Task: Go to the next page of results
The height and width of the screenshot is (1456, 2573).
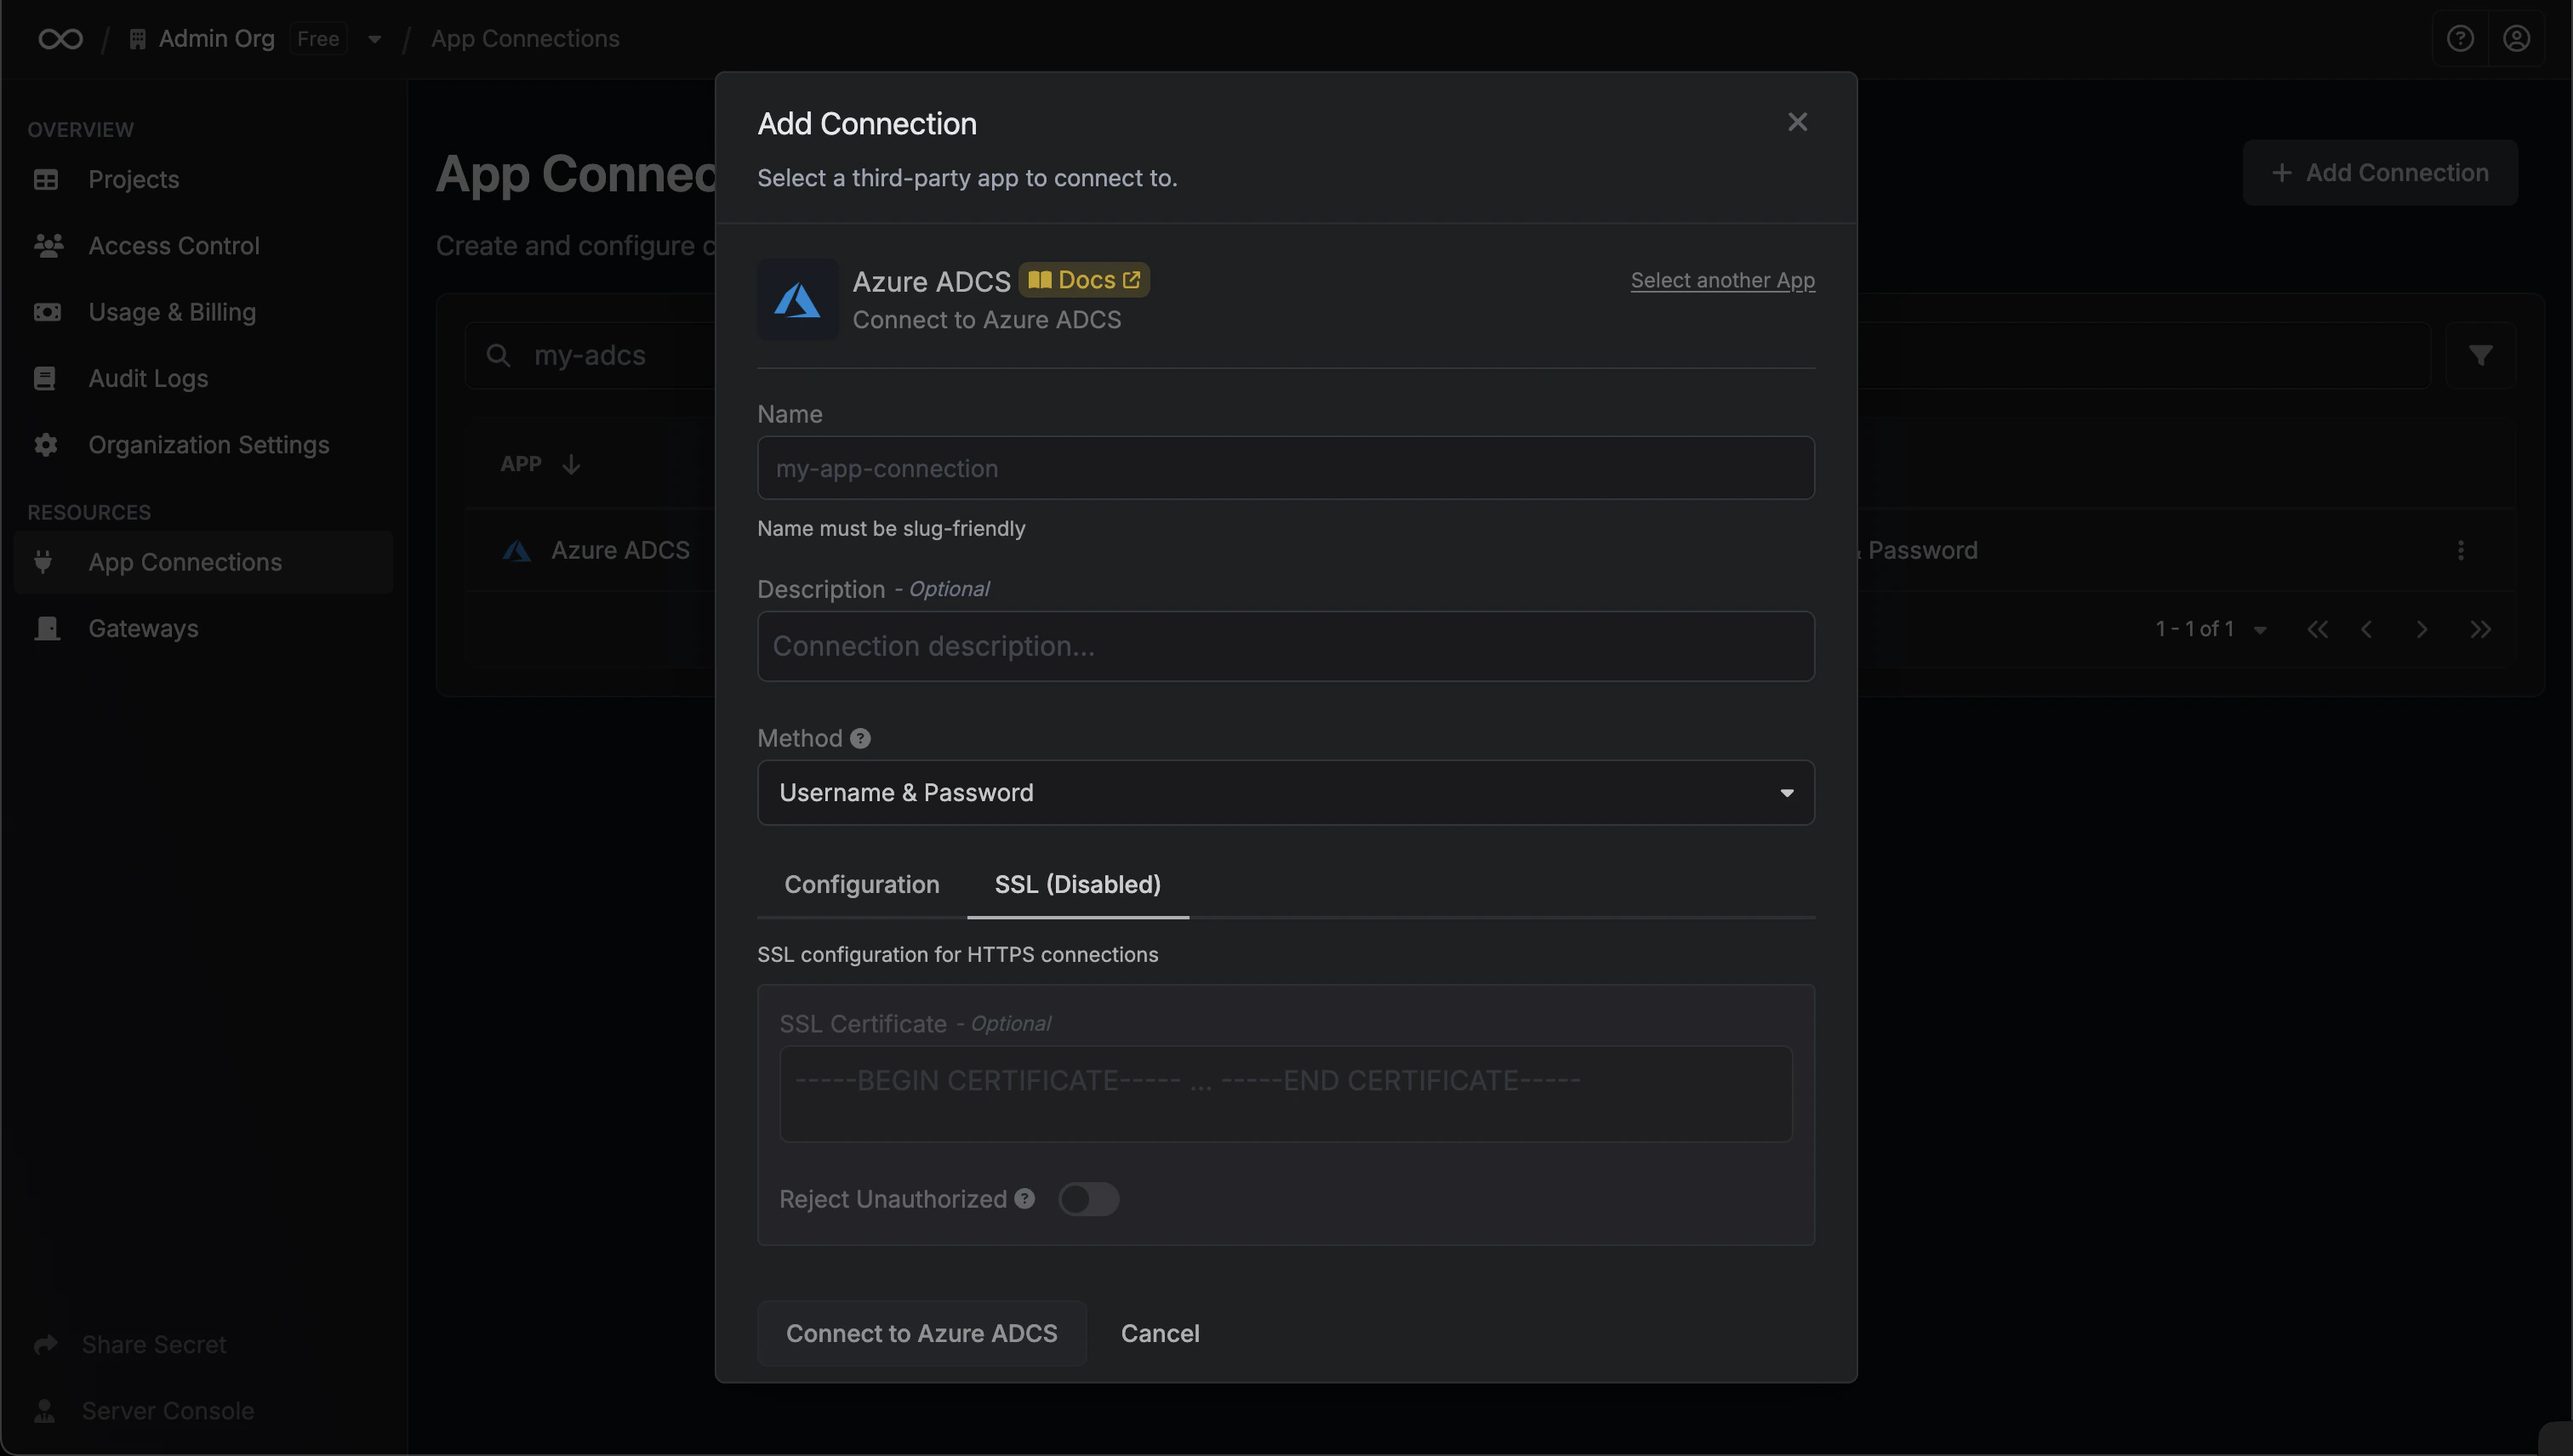Action: pos(2422,630)
